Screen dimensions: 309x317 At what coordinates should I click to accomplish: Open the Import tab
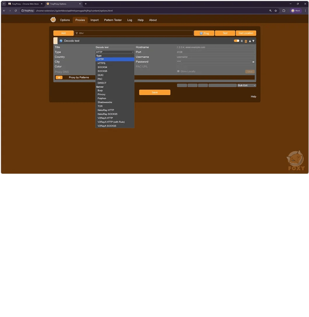tap(94, 20)
